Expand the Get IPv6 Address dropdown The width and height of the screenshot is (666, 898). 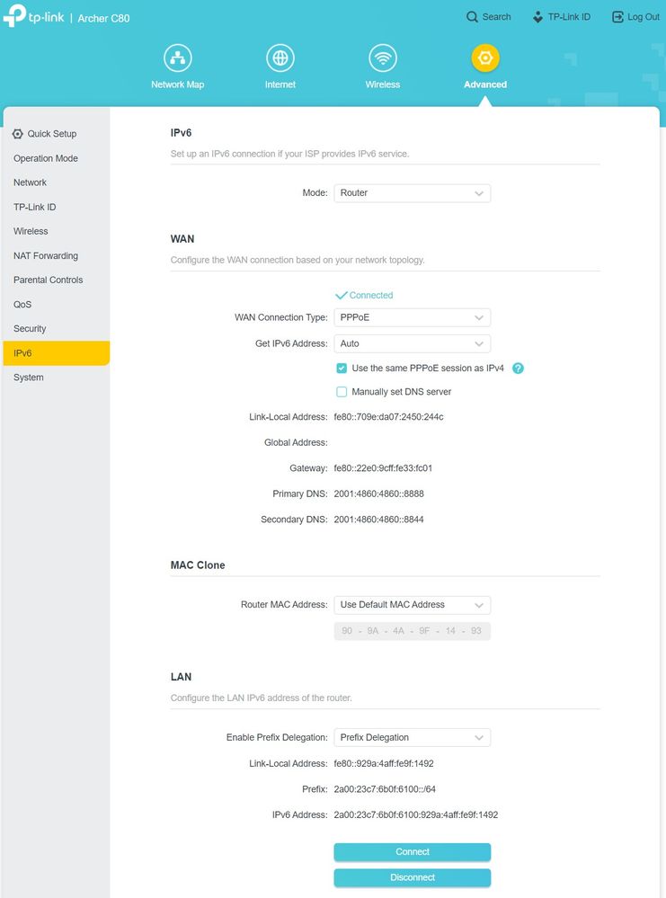412,343
